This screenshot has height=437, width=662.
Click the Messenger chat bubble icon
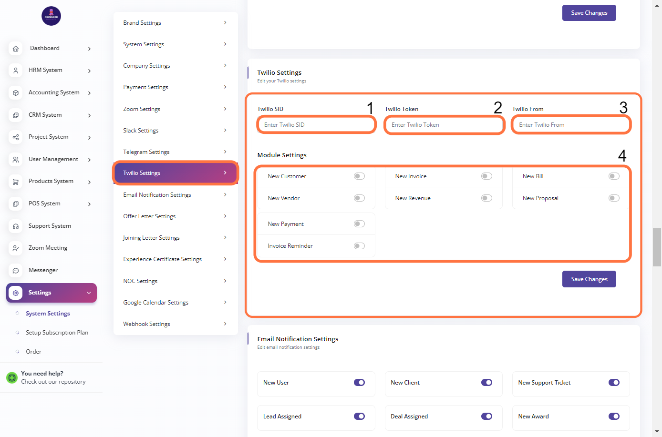16,271
